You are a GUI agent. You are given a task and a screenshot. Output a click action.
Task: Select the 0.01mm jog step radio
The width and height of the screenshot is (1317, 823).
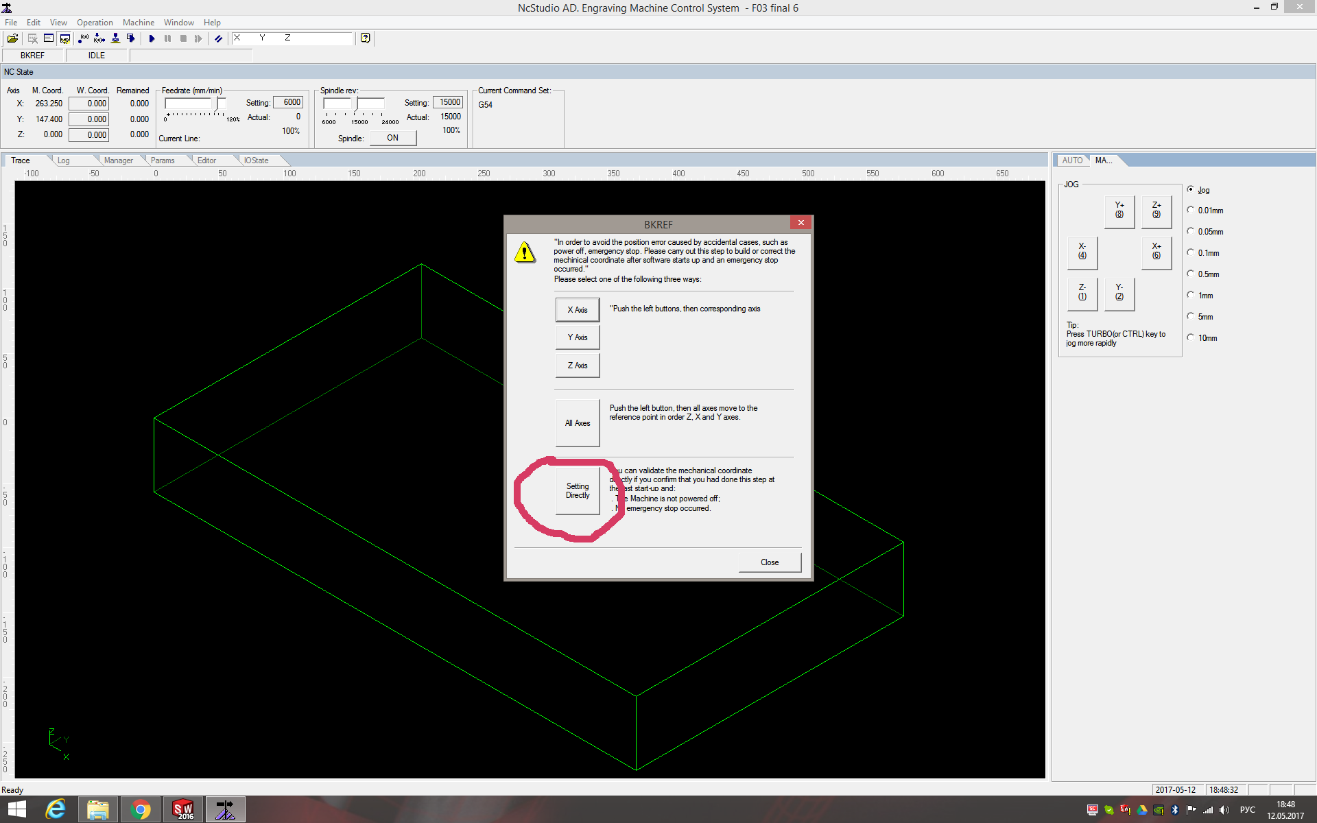point(1191,211)
